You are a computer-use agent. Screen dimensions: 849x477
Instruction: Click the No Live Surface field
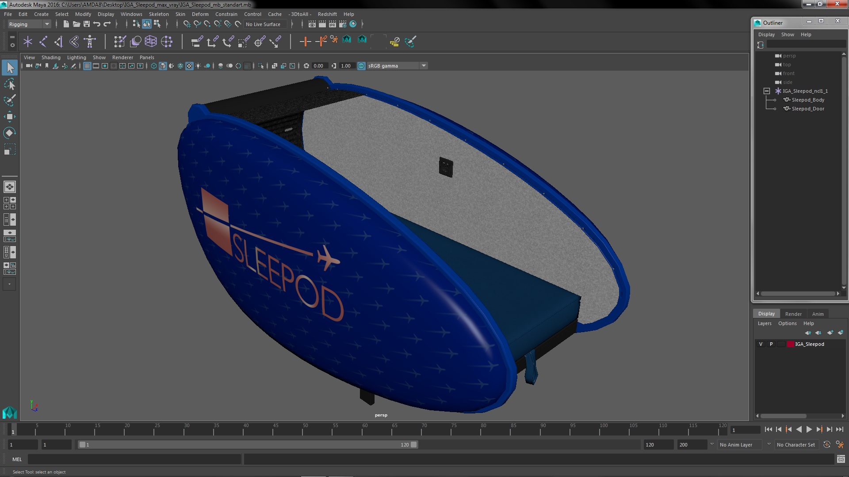coord(265,24)
